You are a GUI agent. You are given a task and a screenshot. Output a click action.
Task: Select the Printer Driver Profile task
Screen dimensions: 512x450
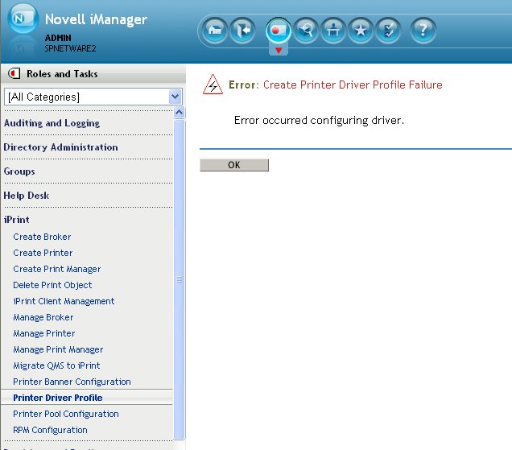58,398
